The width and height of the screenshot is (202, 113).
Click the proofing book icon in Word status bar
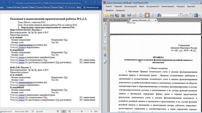tap(33, 111)
